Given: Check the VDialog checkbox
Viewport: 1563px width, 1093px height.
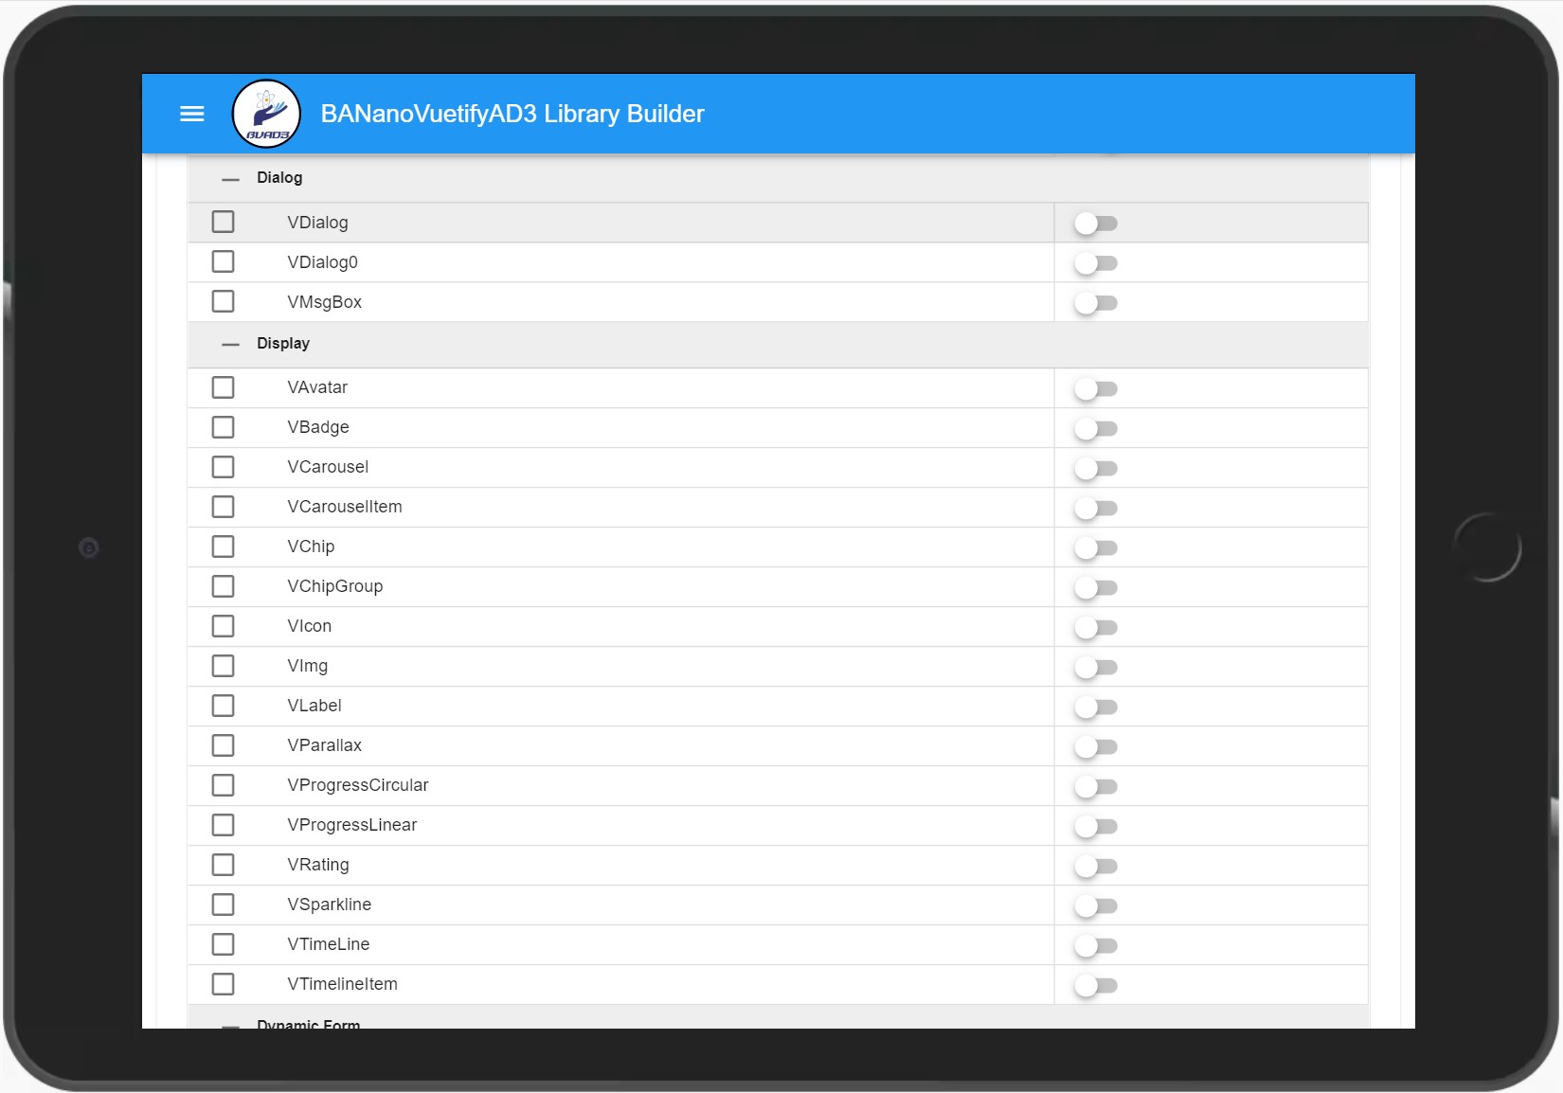Looking at the screenshot, I should tap(224, 222).
